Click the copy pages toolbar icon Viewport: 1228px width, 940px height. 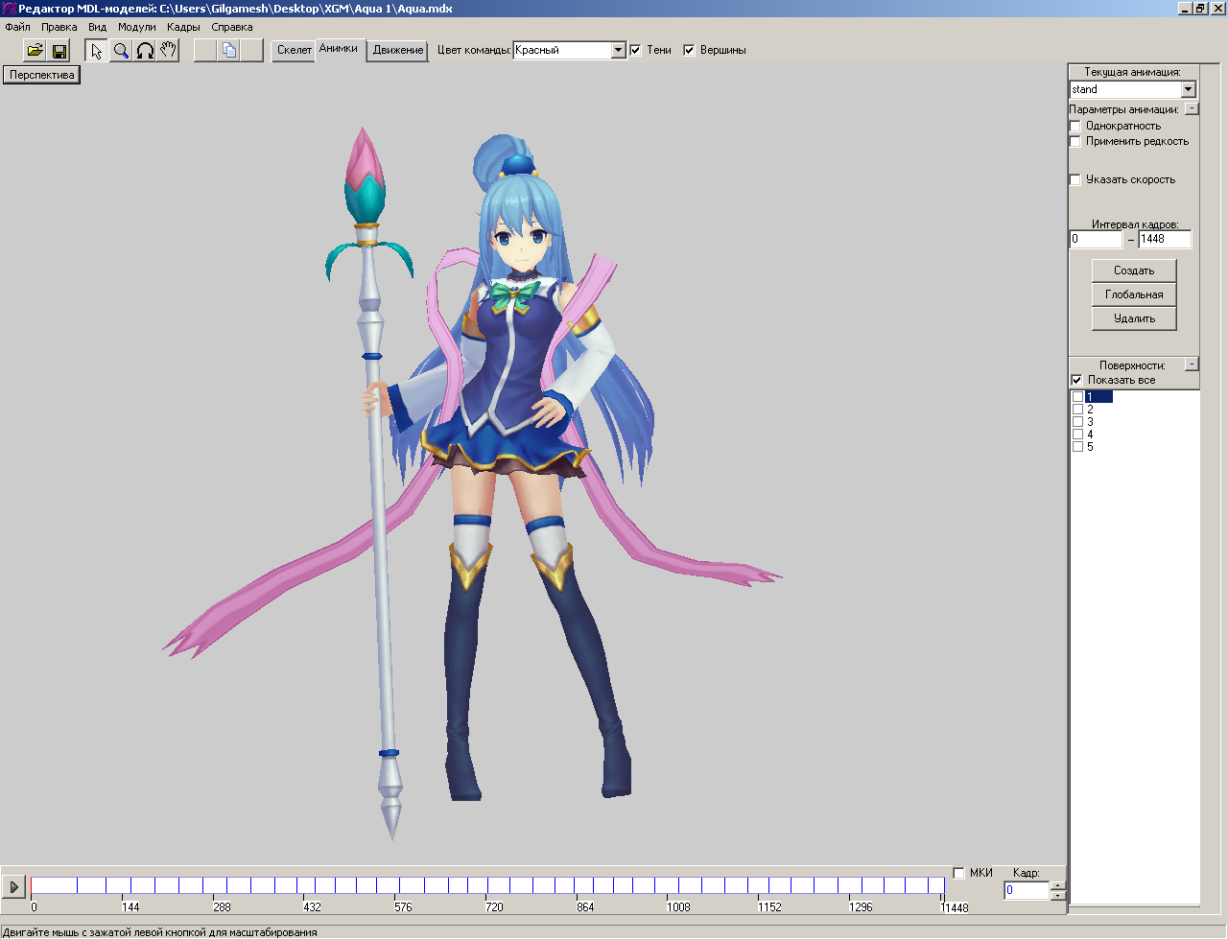coord(229,50)
